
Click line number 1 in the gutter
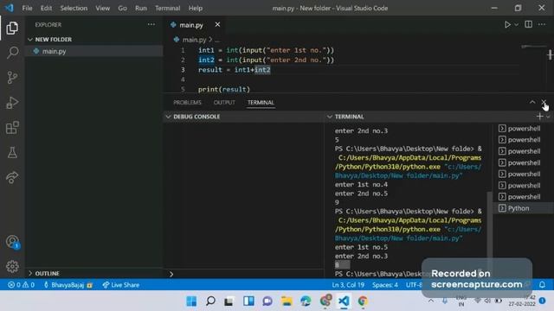[x=183, y=50]
